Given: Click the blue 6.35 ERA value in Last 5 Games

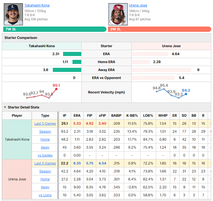Looking at the screenshot, I should click(77, 163).
